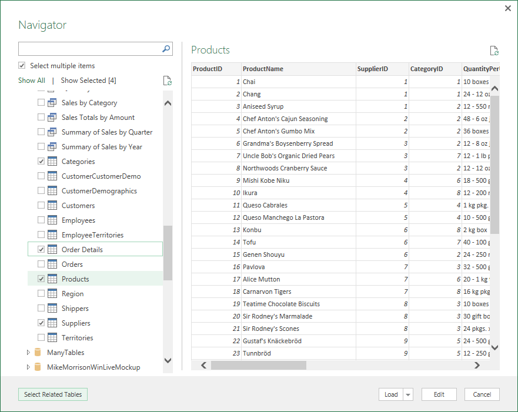Click the horizontal scrollbar of the preview
This screenshot has height=412, width=518.
[x=259, y=366]
